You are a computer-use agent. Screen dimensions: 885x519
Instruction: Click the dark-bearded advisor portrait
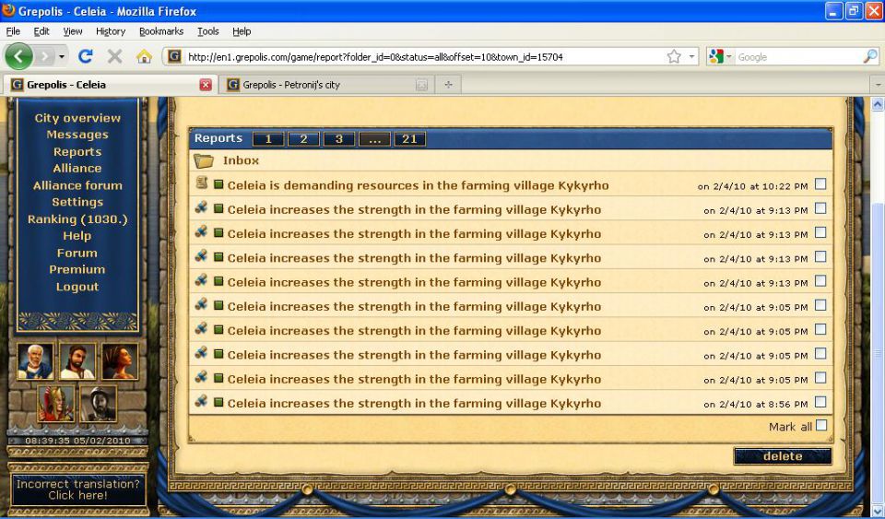click(77, 361)
